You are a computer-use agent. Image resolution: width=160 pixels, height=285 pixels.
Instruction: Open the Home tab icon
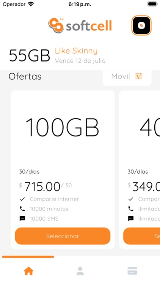29,271
